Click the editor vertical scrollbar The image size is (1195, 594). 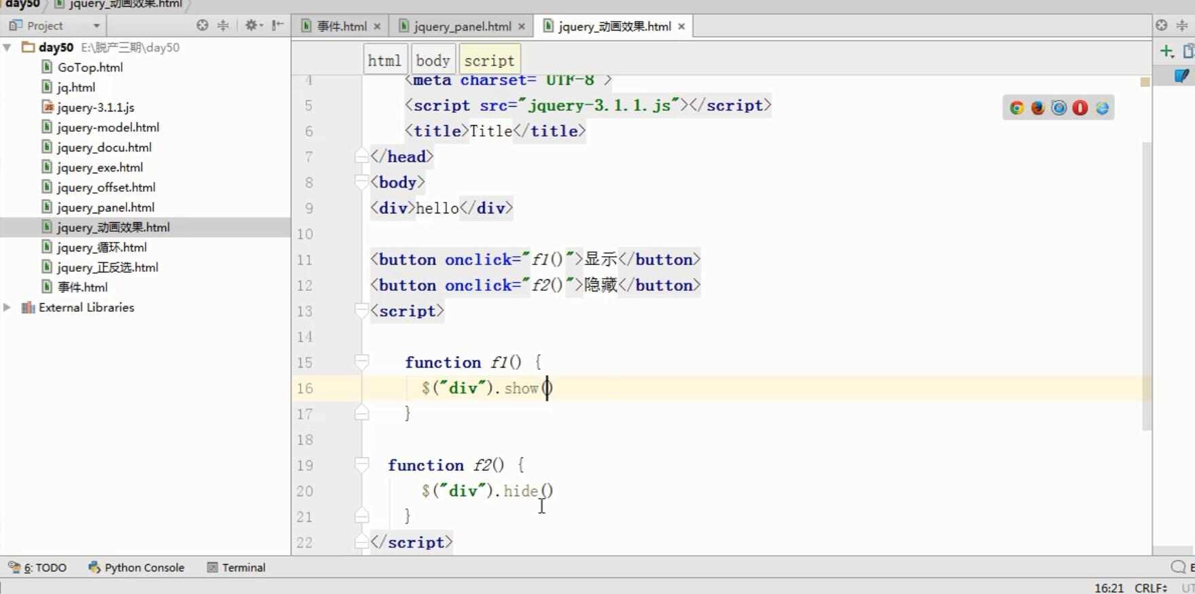pyautogui.click(x=1147, y=285)
